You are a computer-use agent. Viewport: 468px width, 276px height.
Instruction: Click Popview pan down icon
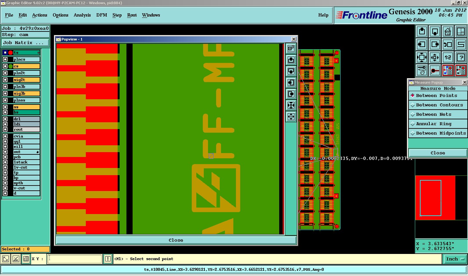(291, 71)
